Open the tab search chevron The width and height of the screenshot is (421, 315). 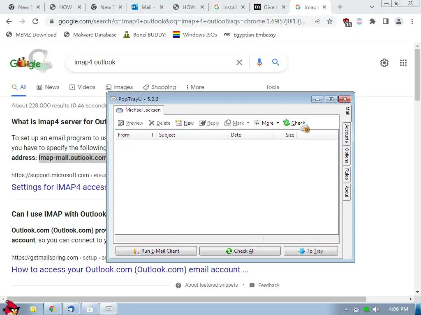point(372,7)
